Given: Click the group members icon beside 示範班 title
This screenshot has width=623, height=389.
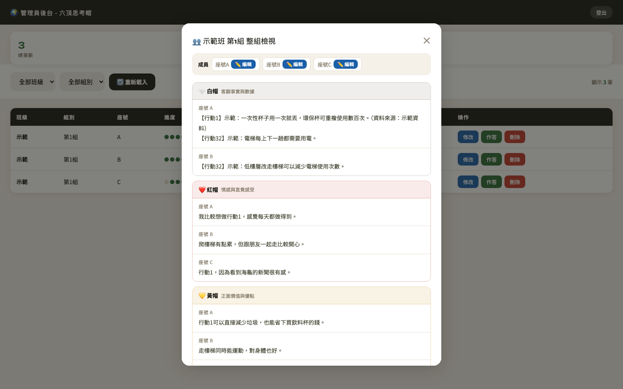Looking at the screenshot, I should (196, 41).
